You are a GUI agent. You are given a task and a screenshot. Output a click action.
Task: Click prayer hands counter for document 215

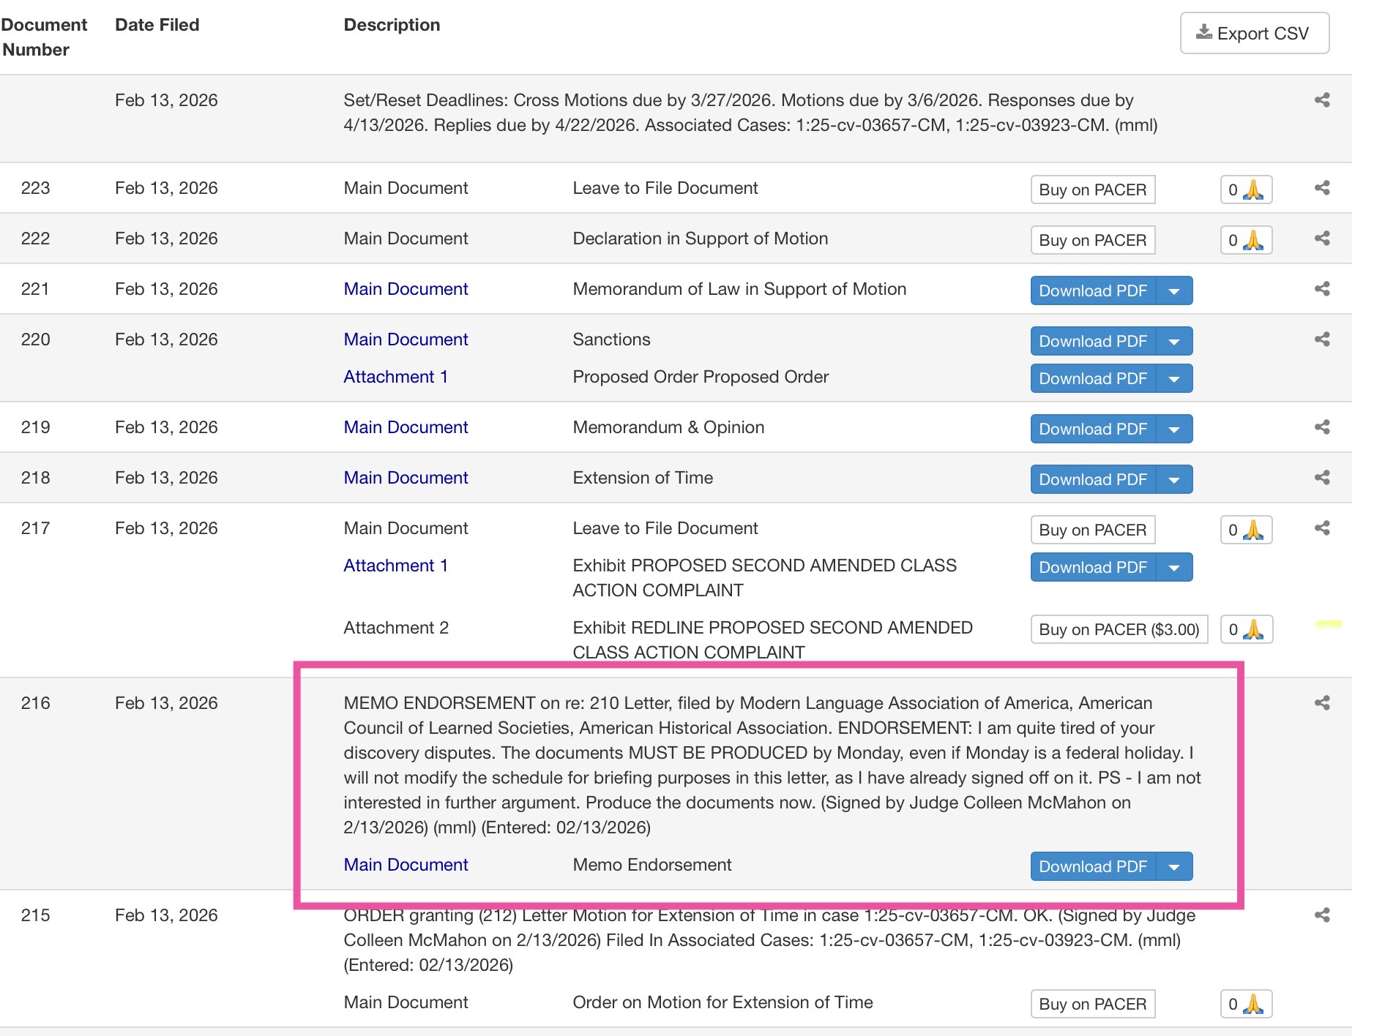1245,1004
